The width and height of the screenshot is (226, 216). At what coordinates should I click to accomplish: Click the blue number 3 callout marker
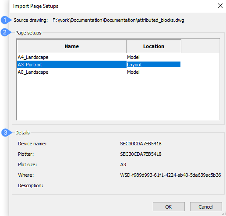pos(6,133)
